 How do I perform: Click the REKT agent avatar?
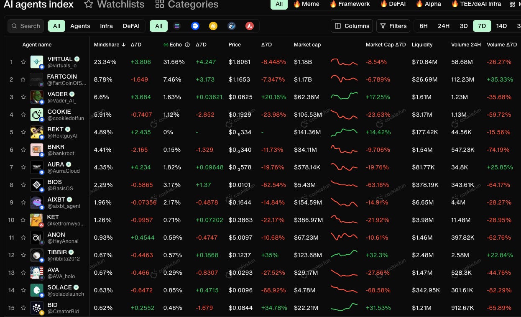pos(37,132)
